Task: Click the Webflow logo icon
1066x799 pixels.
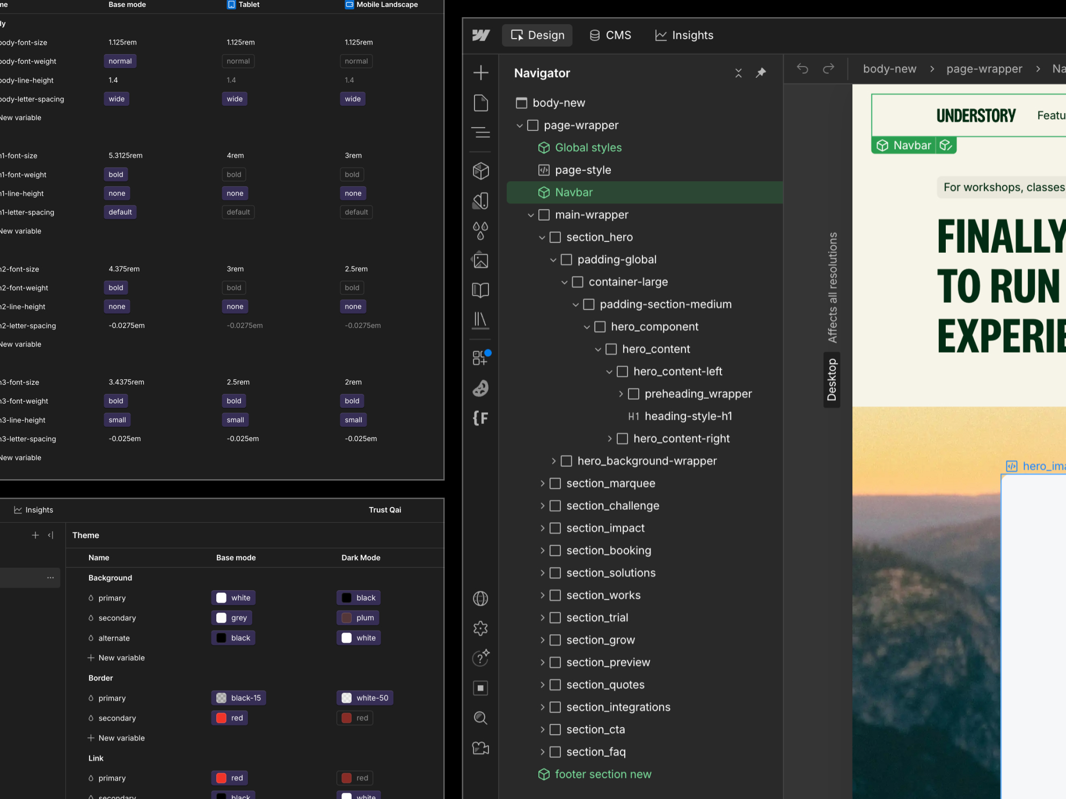Action: [481, 35]
